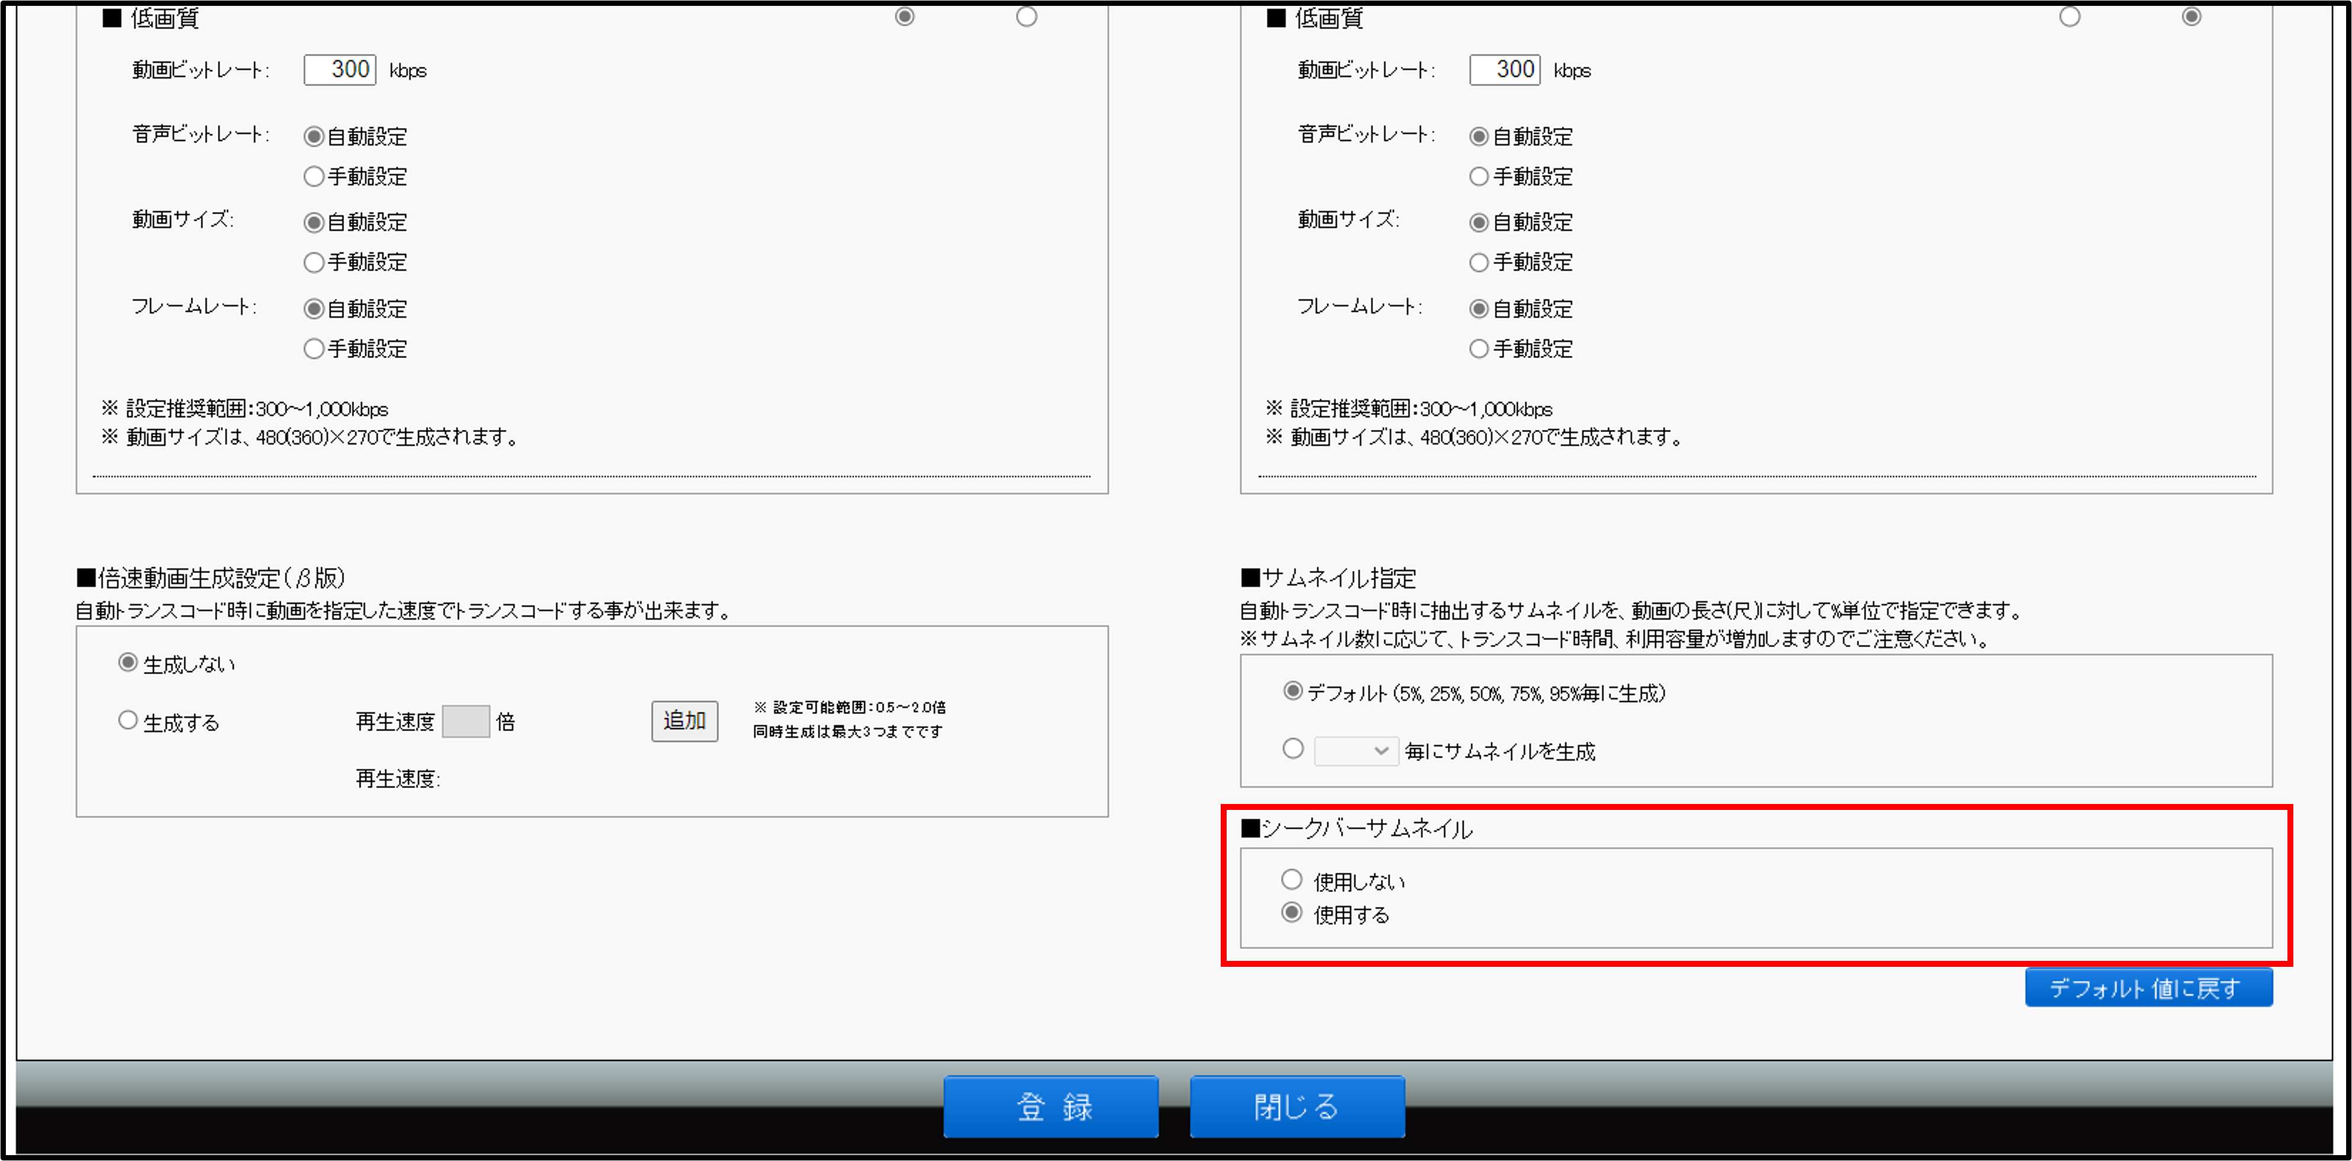Select 手動設定 for left 音声ビットレート
Viewport: 2352px width, 1161px height.
coord(314,176)
